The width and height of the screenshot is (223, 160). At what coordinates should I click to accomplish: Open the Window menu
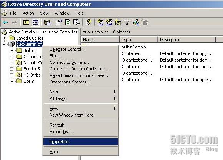(x=62, y=13)
